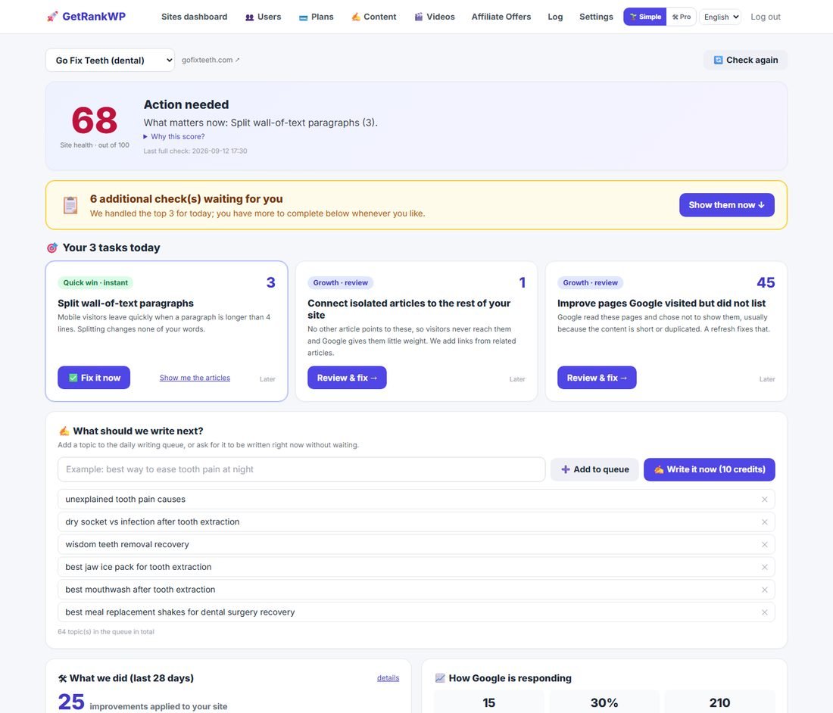Click the Show them now button
833x713 pixels.
click(x=726, y=205)
